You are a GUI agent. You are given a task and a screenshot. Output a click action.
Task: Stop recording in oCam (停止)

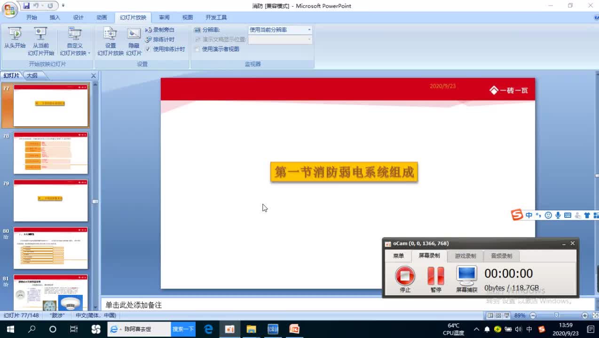[x=405, y=279]
